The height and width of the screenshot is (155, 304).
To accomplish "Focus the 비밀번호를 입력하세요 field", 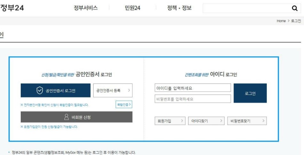I will click(193, 99).
